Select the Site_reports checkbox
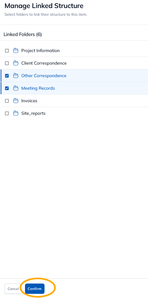148x298 pixels. click(7, 113)
